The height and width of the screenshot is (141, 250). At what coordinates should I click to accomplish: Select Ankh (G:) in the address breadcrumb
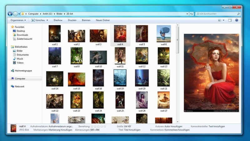(47, 14)
